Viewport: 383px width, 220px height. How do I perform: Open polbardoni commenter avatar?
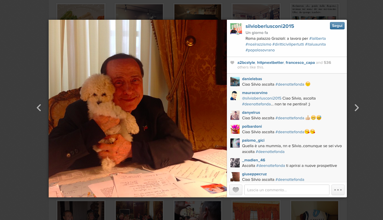(235, 129)
